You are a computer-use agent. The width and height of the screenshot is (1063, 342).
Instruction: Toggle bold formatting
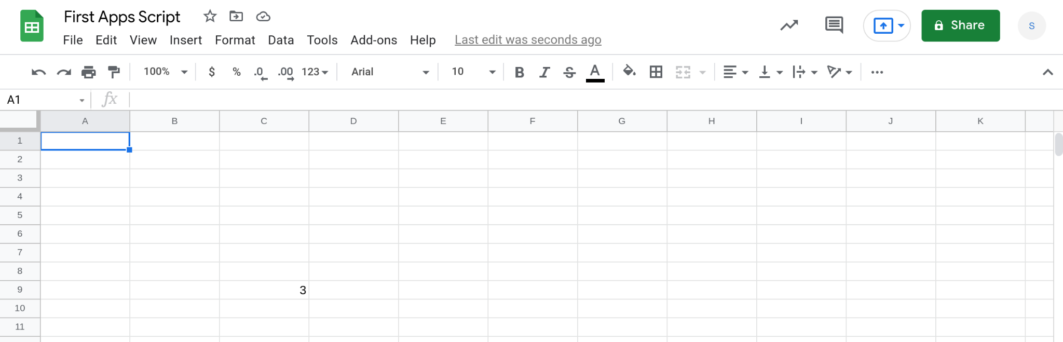519,72
